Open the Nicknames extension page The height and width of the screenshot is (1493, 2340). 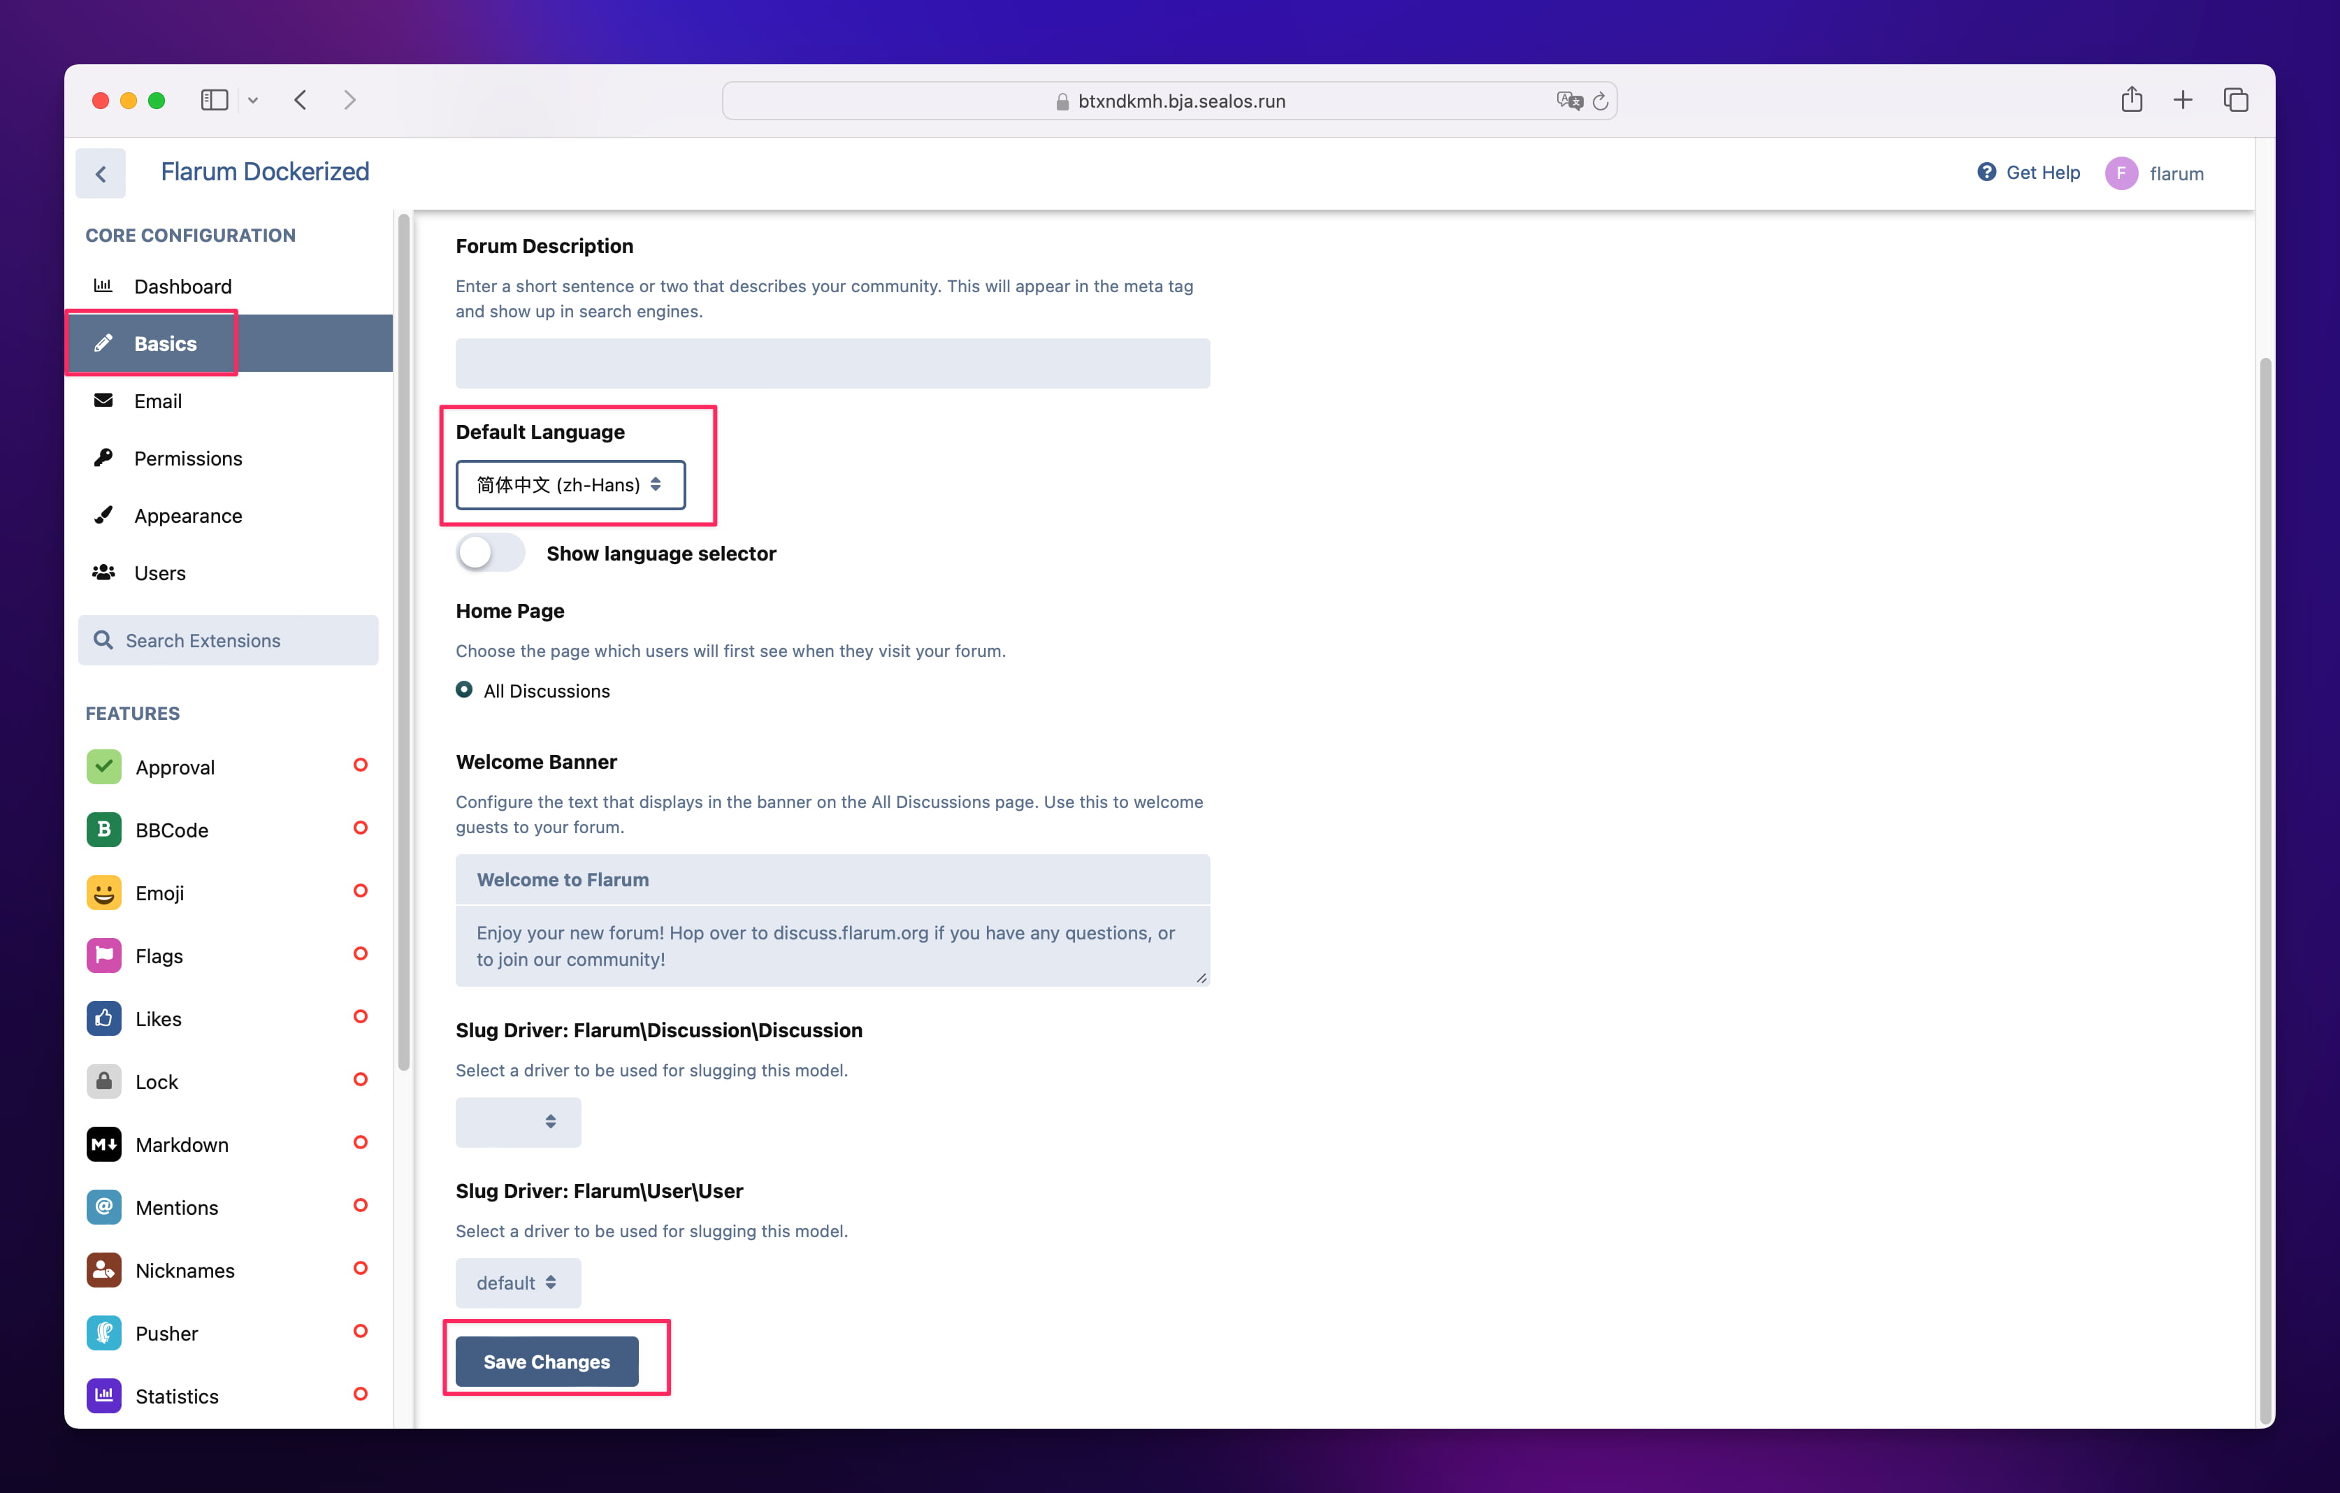point(229,1271)
